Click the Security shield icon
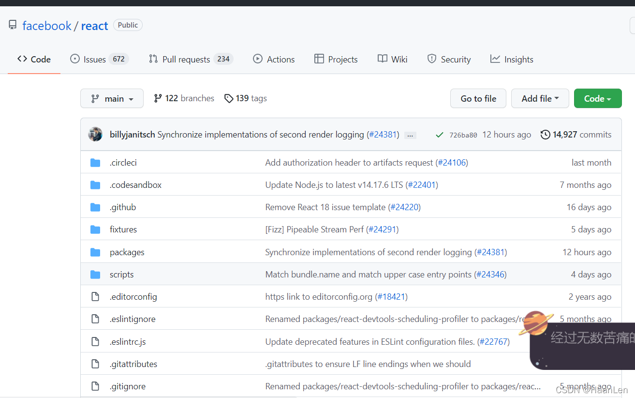The width and height of the screenshot is (635, 398). [432, 59]
